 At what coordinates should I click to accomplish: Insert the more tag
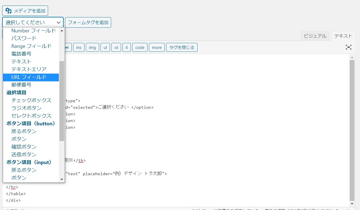tap(157, 48)
